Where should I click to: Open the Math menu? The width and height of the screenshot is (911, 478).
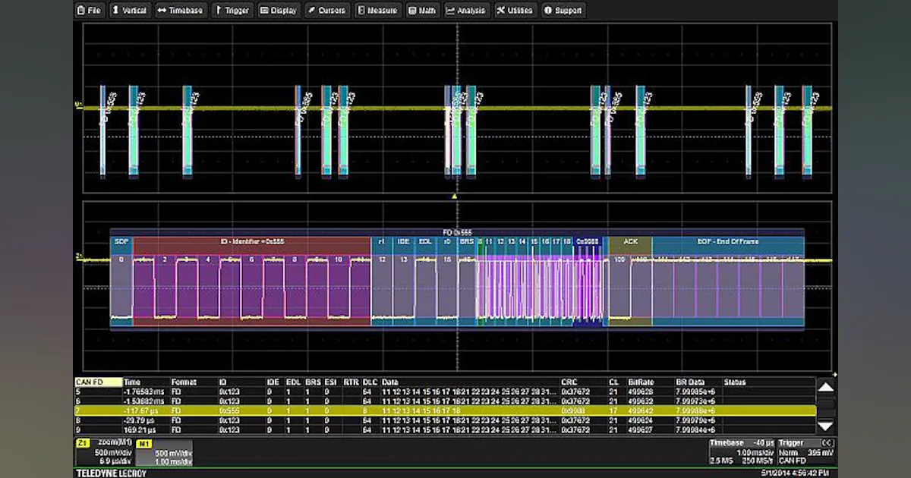click(422, 11)
